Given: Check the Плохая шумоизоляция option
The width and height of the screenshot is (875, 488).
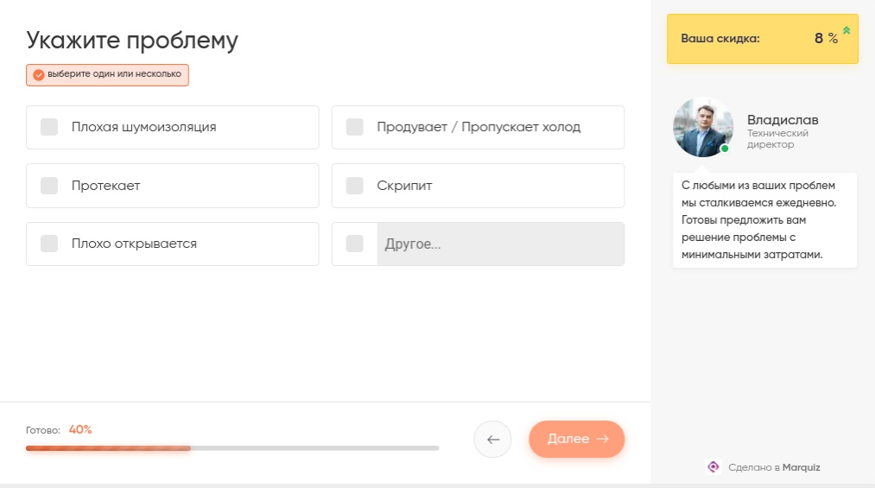Looking at the screenshot, I should coord(49,127).
